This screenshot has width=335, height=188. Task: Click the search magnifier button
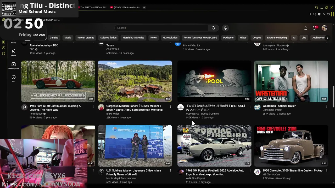214,28
